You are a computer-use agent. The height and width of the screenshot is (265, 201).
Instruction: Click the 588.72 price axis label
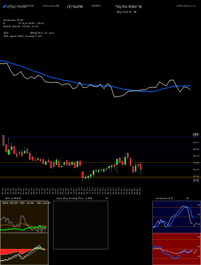pos(196,156)
